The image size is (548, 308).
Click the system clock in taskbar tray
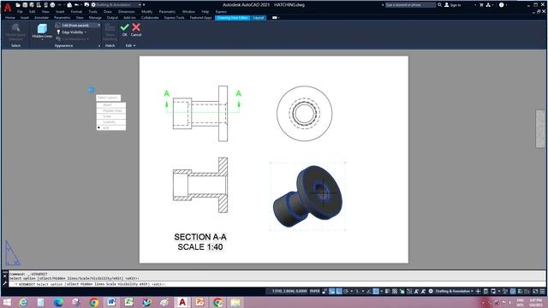(535, 302)
